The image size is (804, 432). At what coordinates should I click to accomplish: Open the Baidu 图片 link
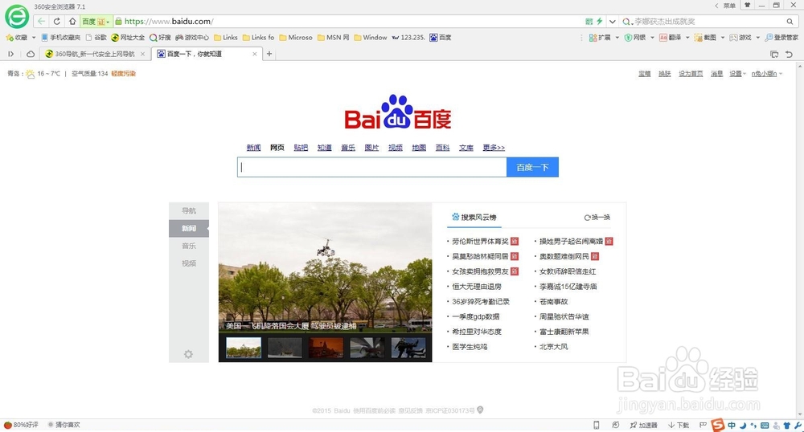pos(371,148)
